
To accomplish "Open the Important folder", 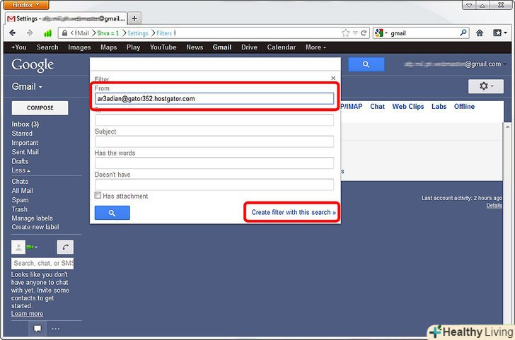I will [x=25, y=143].
